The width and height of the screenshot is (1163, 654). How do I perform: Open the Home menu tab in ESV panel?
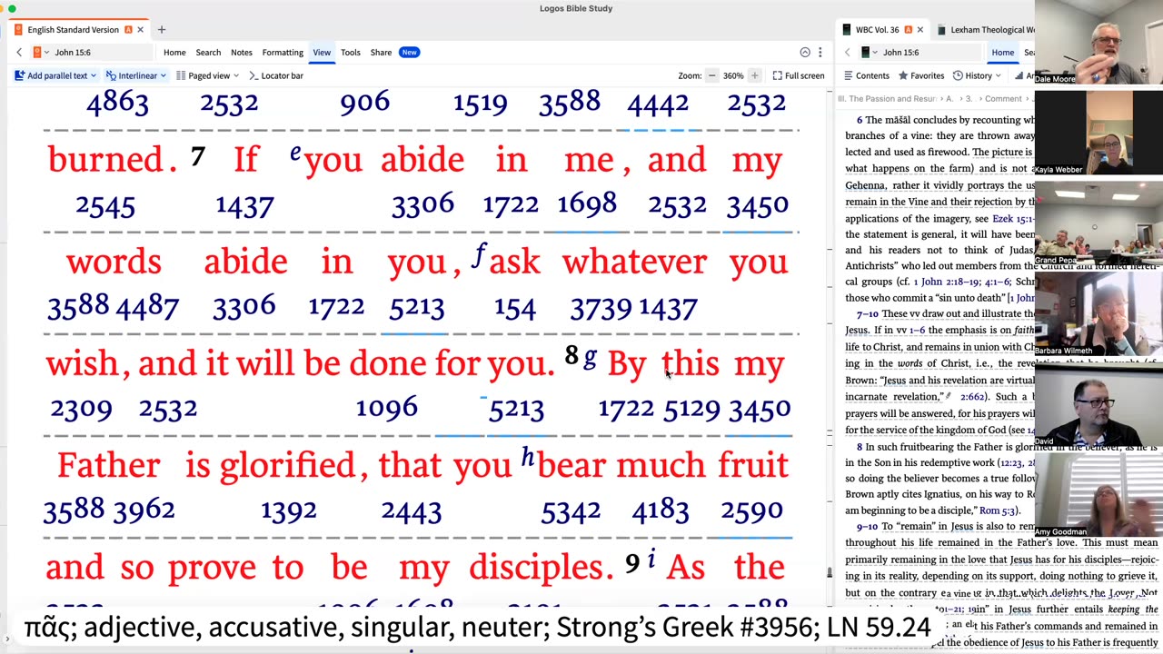tap(174, 53)
